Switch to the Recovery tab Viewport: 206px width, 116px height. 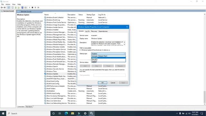coord(94,31)
